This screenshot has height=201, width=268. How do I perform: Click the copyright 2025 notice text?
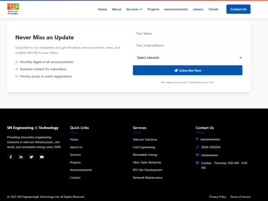(46, 197)
